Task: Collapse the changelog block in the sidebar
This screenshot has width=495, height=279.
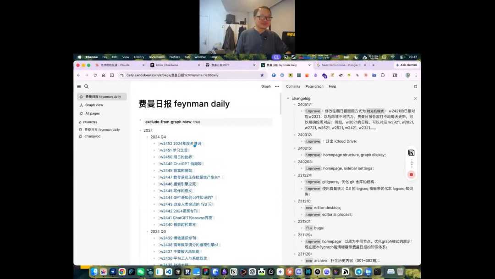Action: (288, 99)
